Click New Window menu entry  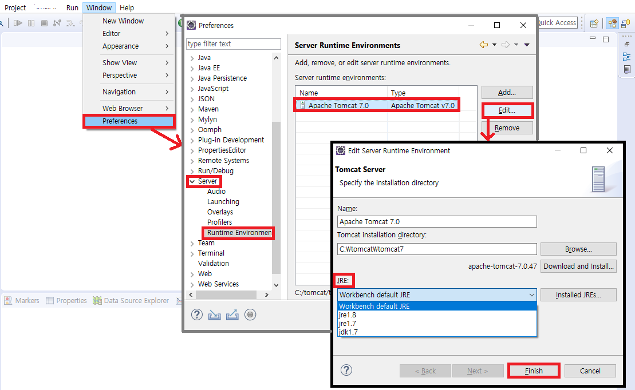pyautogui.click(x=129, y=21)
